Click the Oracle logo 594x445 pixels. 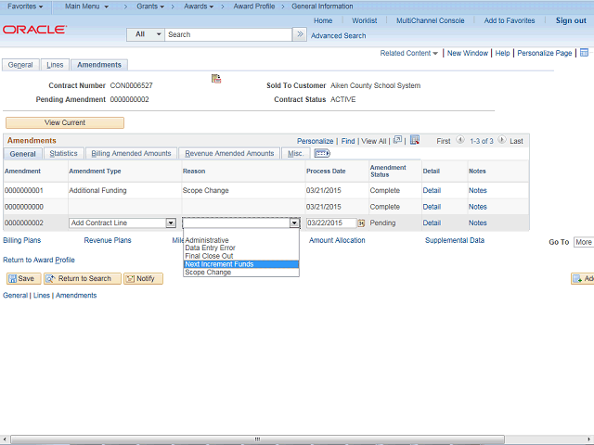34,30
